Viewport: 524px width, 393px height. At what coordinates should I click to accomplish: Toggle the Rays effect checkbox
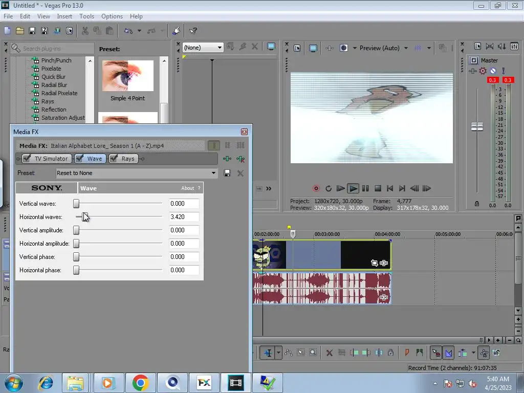114,159
